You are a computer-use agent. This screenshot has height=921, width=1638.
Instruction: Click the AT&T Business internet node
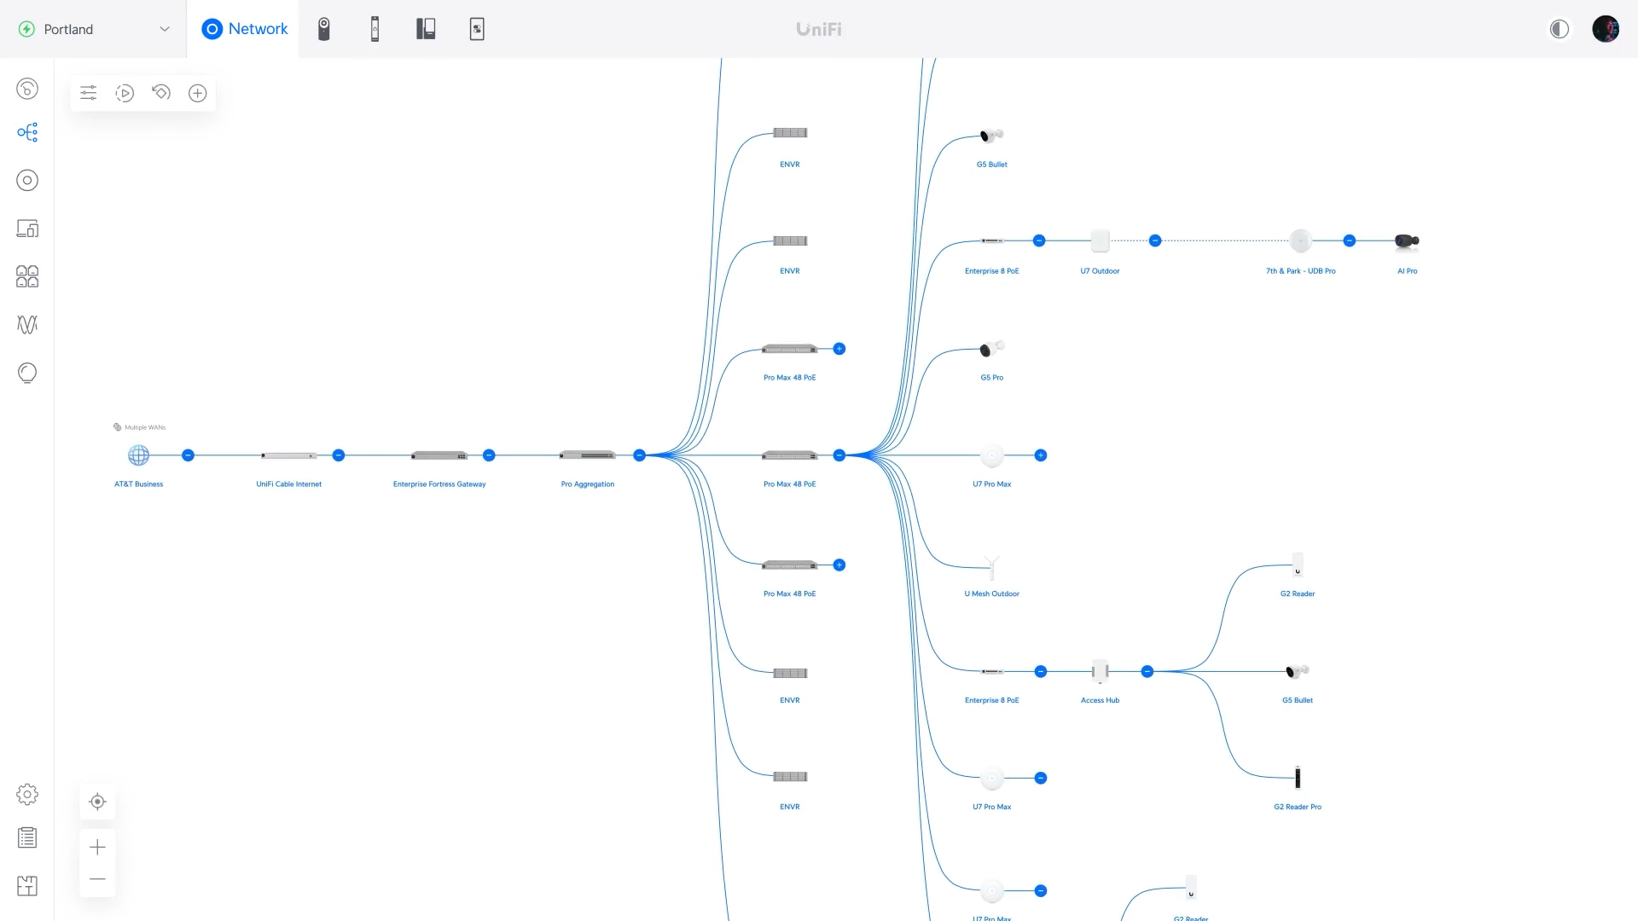pos(138,455)
